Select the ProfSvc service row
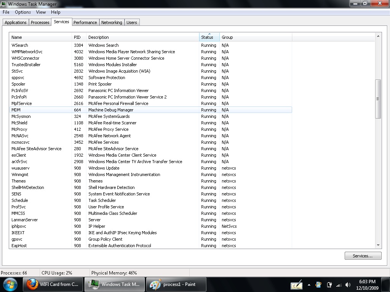 pyautogui.click(x=150, y=206)
